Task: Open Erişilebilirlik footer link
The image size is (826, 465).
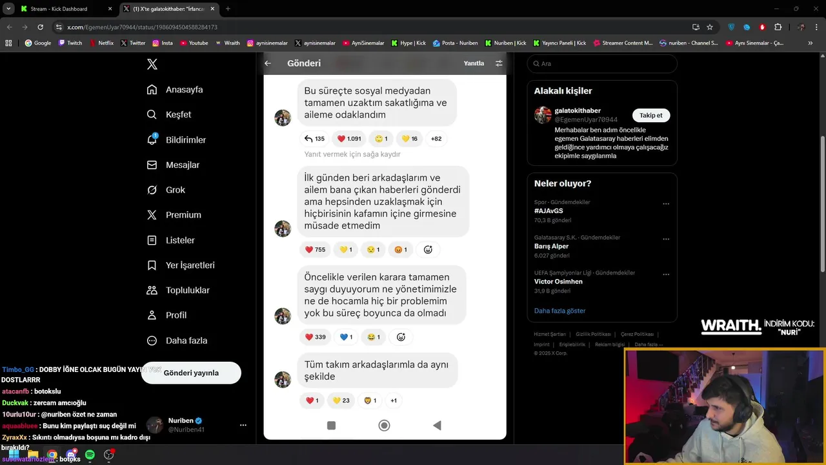Action: (572, 345)
